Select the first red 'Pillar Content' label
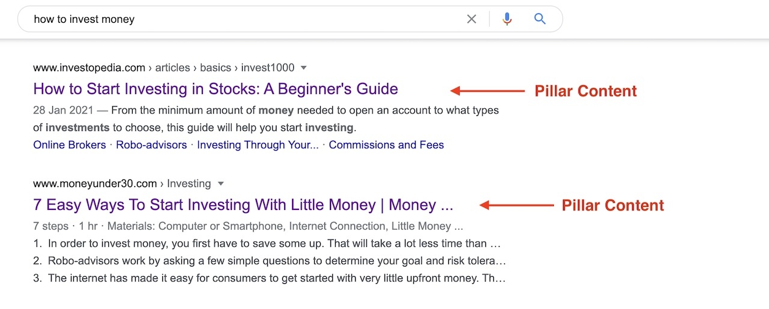The height and width of the screenshot is (309, 769). 586,91
